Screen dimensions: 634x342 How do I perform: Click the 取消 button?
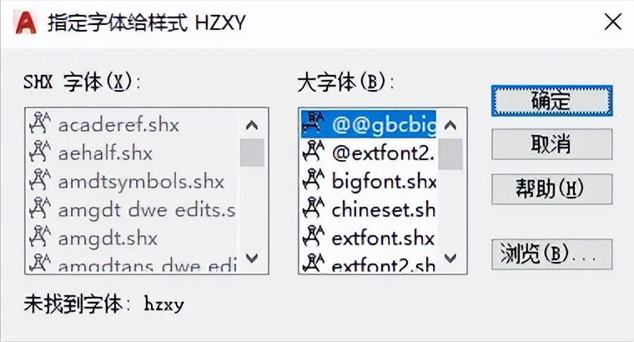pos(552,144)
